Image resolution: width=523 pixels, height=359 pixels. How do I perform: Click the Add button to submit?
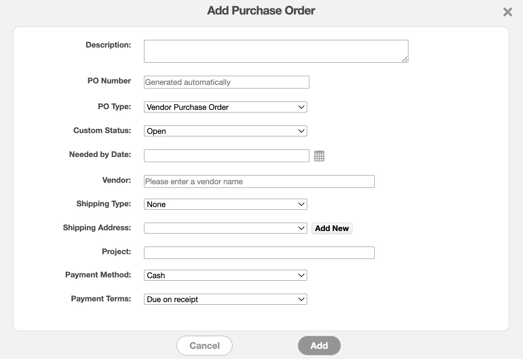tap(319, 346)
